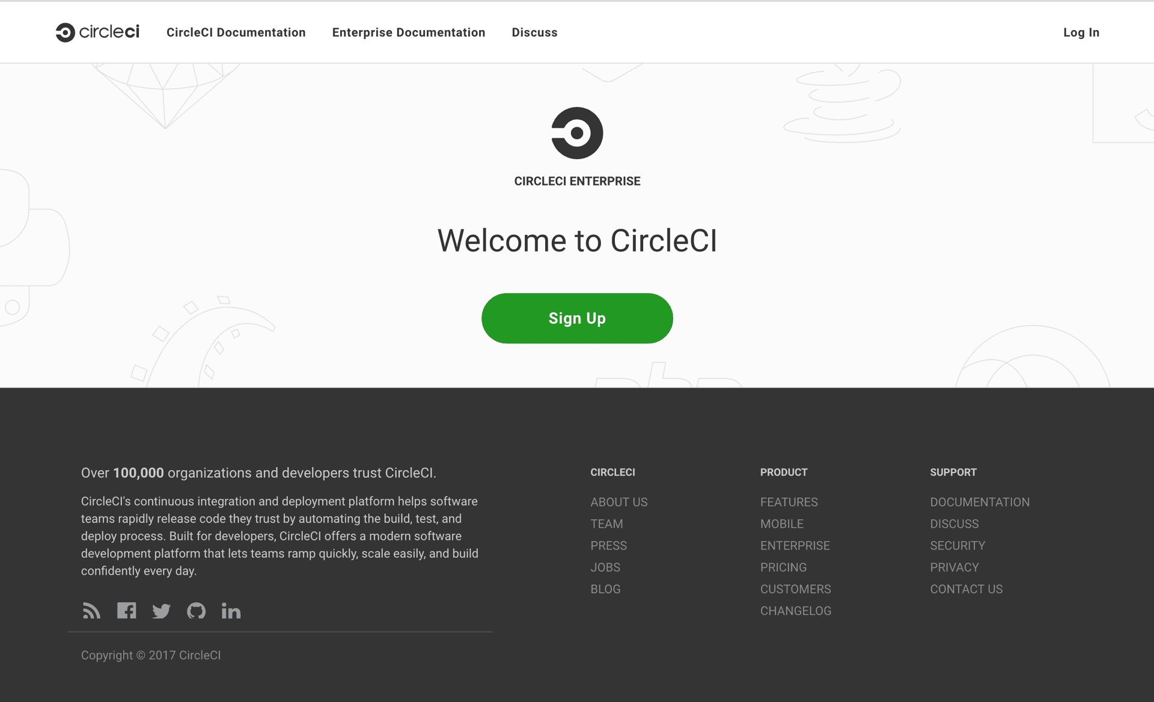Click the 'SUPPORT' footer column heading

(953, 472)
